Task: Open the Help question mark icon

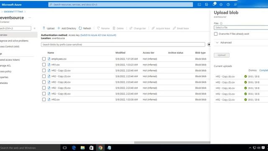Action: (228, 5)
